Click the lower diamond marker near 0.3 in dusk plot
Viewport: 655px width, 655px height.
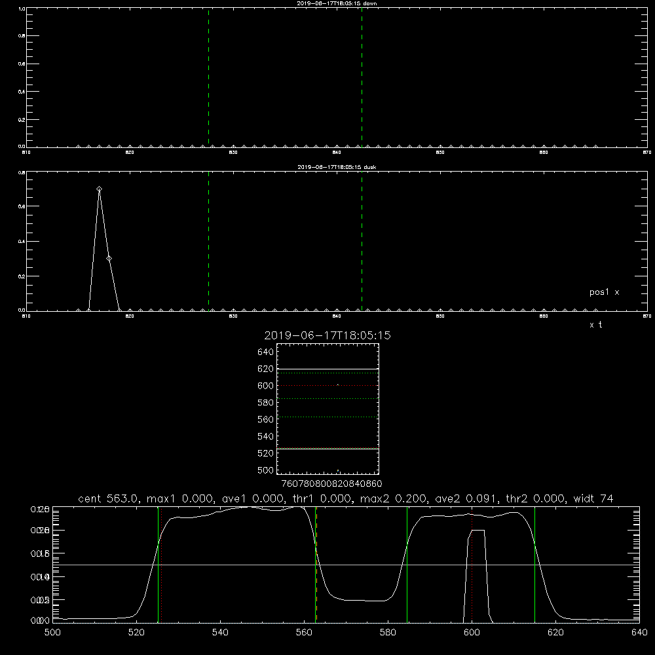[109, 259]
